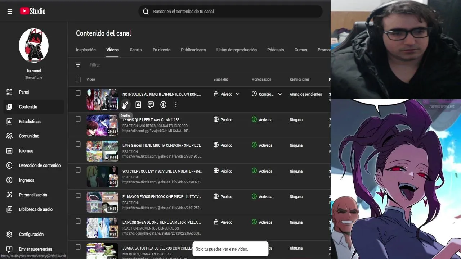The height and width of the screenshot is (259, 461).
Task: Click Enviar sugerencias feedback icon
Action: pyautogui.click(x=9, y=249)
